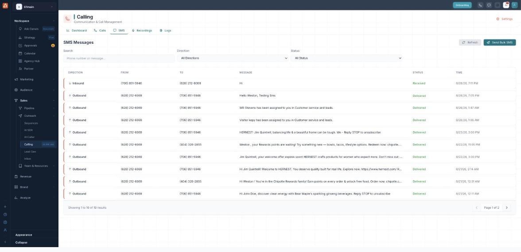Click the Calendar icon in the sidebar
The width and height of the screenshot is (521, 252).
point(20,53)
